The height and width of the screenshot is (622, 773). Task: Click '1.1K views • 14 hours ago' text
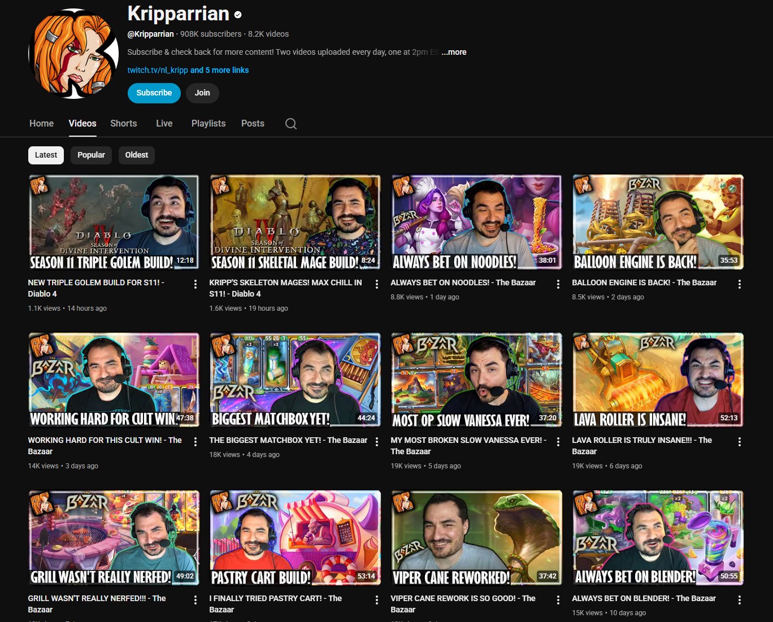67,308
